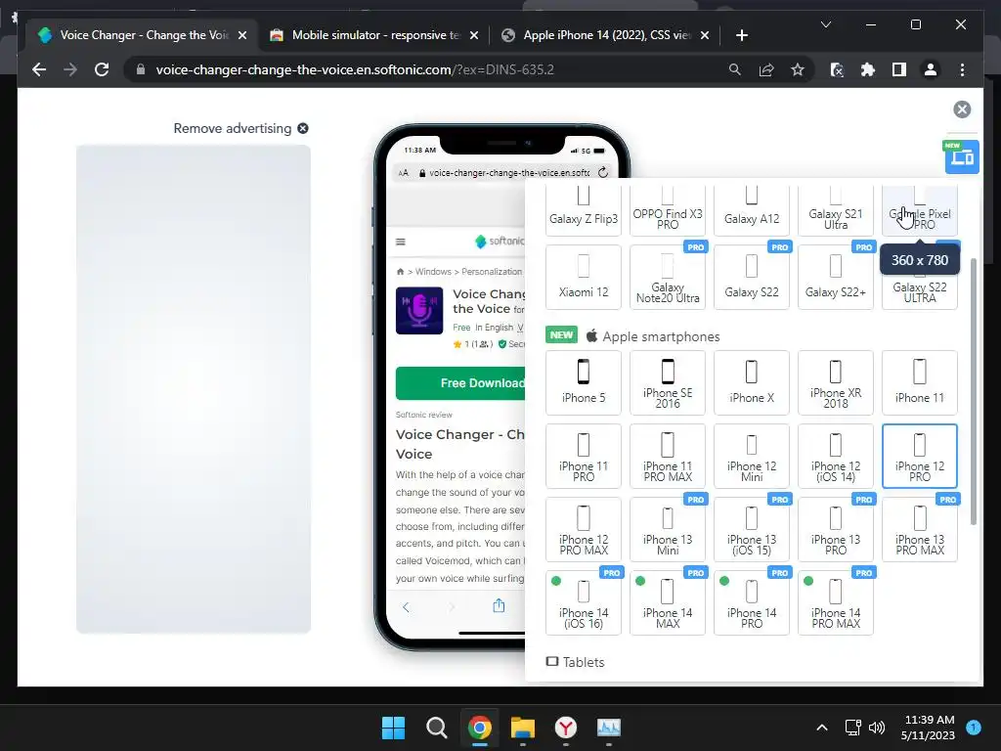Select the iPhone 11 device
Viewport: 1001px width, 751px height.
point(919,382)
